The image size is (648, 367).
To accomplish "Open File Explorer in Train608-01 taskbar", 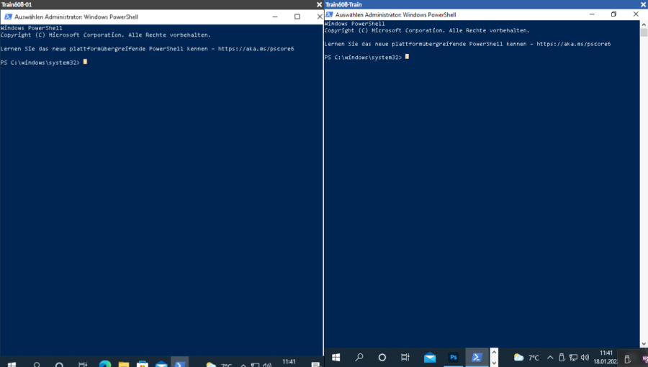I will (x=124, y=364).
